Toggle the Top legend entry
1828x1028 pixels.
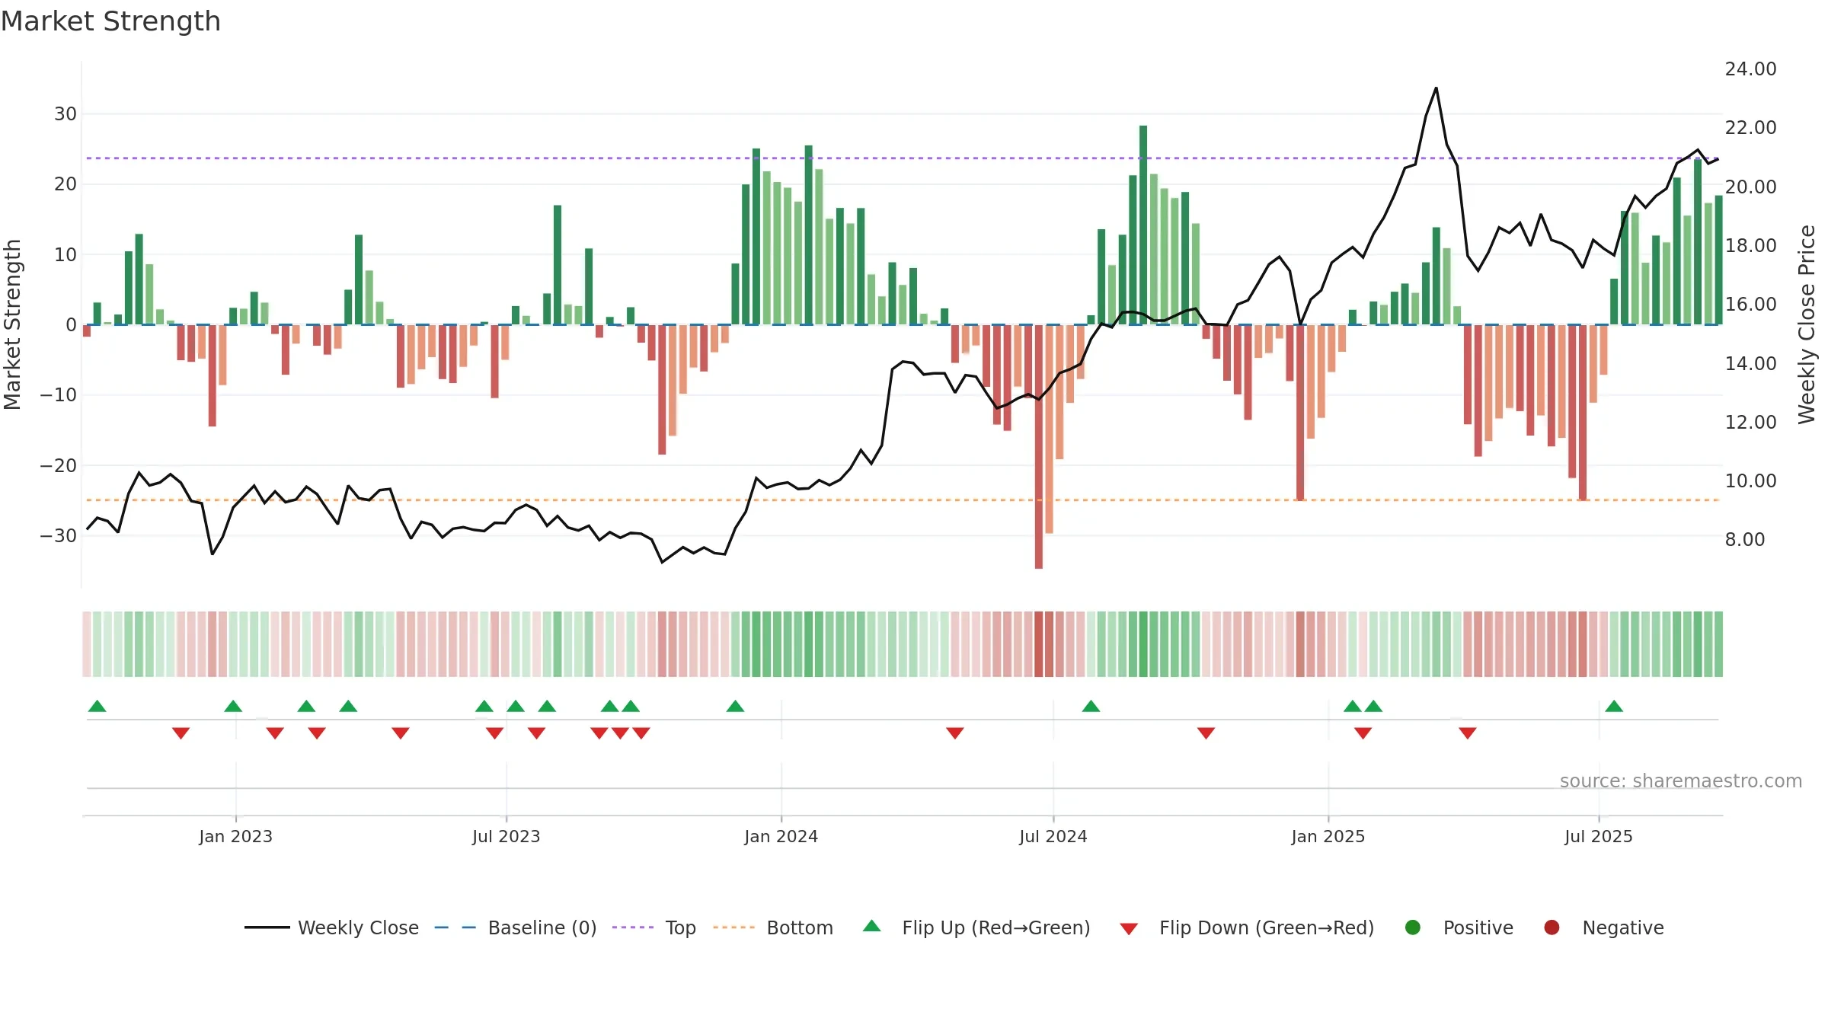pos(654,927)
